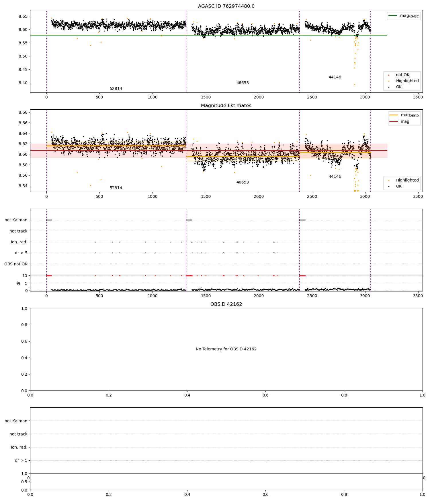Click the 'OBS not OK' axis label
The image size is (430, 501).
[x=16, y=264]
